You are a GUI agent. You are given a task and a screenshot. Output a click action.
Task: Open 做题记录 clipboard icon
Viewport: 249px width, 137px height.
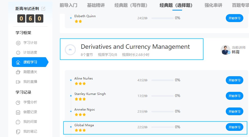point(18,112)
